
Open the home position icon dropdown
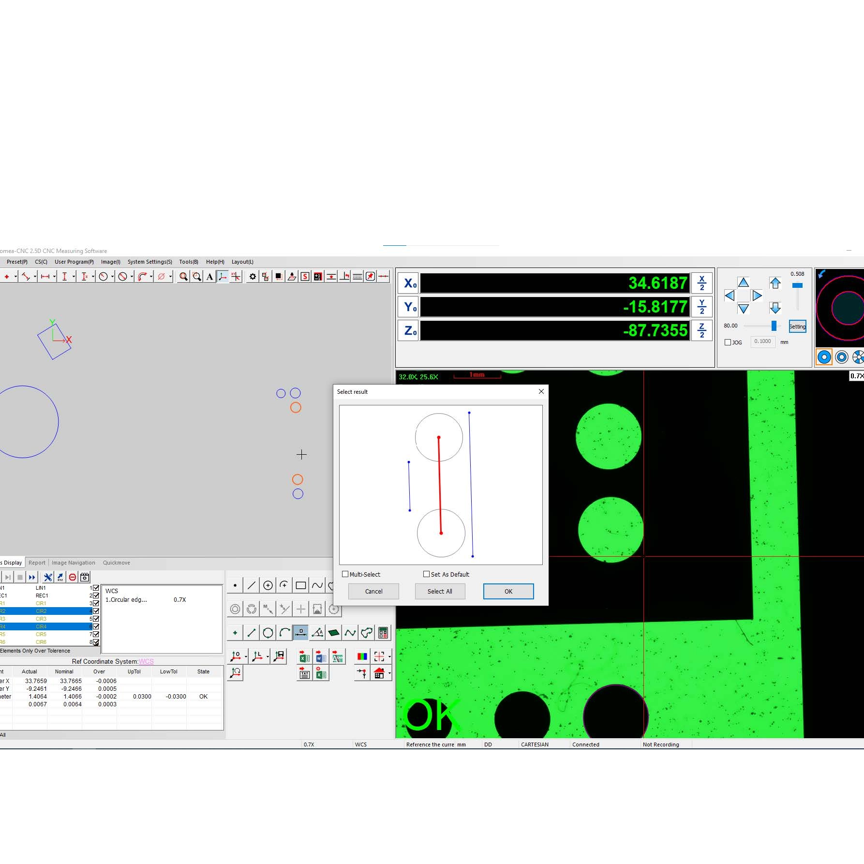pos(390,674)
